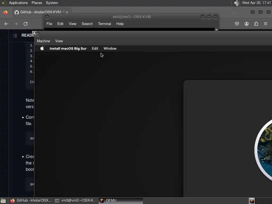Click the volume speaker icon in panel
Viewport: 272px width, 204px height.
[x=236, y=3]
